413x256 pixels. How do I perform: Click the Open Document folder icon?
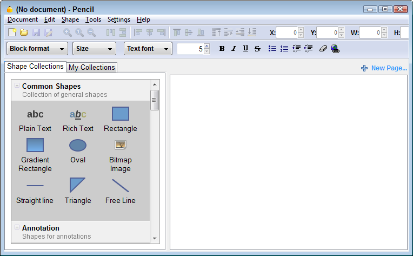24,33
